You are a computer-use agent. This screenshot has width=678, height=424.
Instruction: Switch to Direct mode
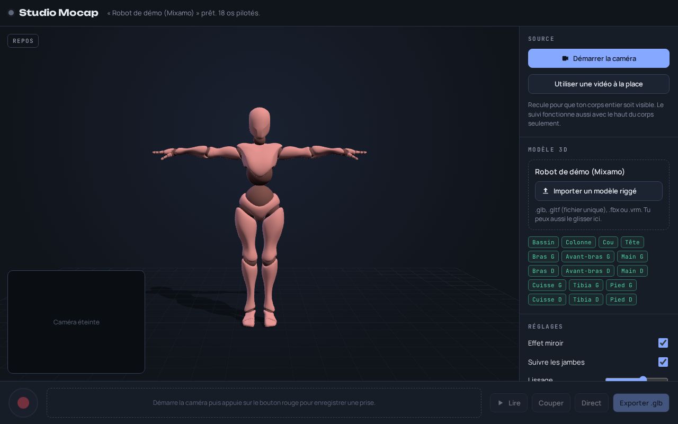tap(591, 403)
